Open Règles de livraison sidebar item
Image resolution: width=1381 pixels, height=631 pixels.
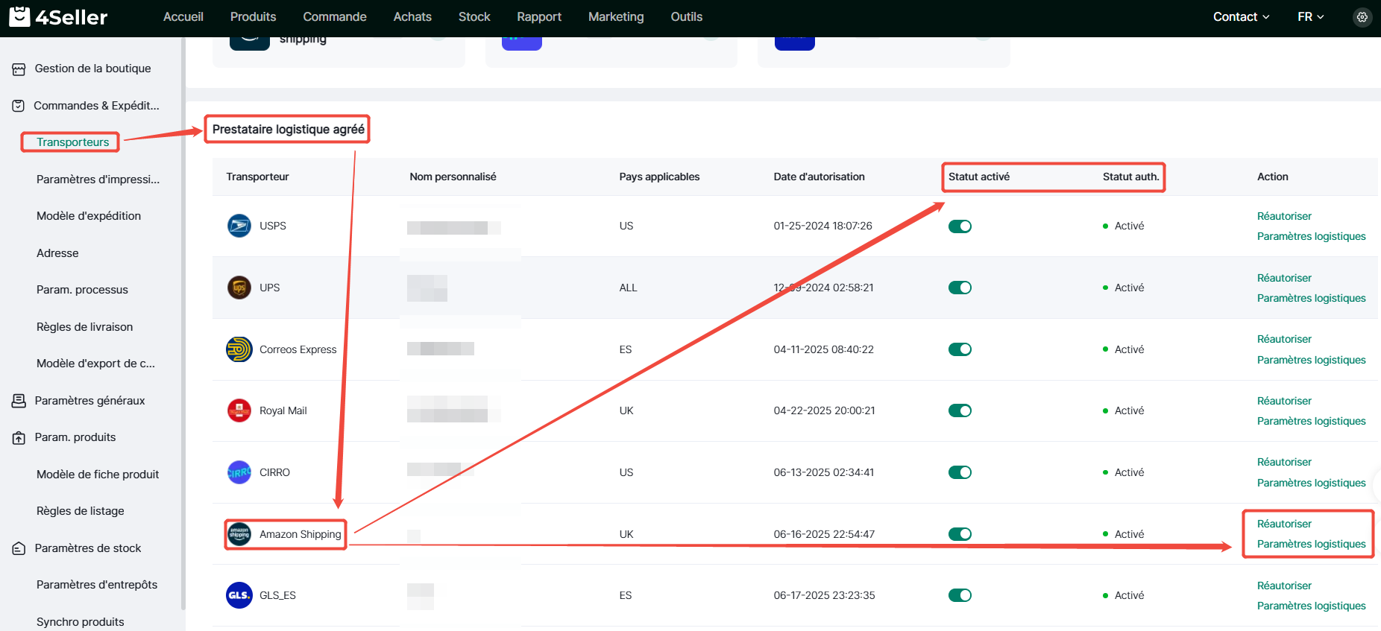pyautogui.click(x=84, y=327)
